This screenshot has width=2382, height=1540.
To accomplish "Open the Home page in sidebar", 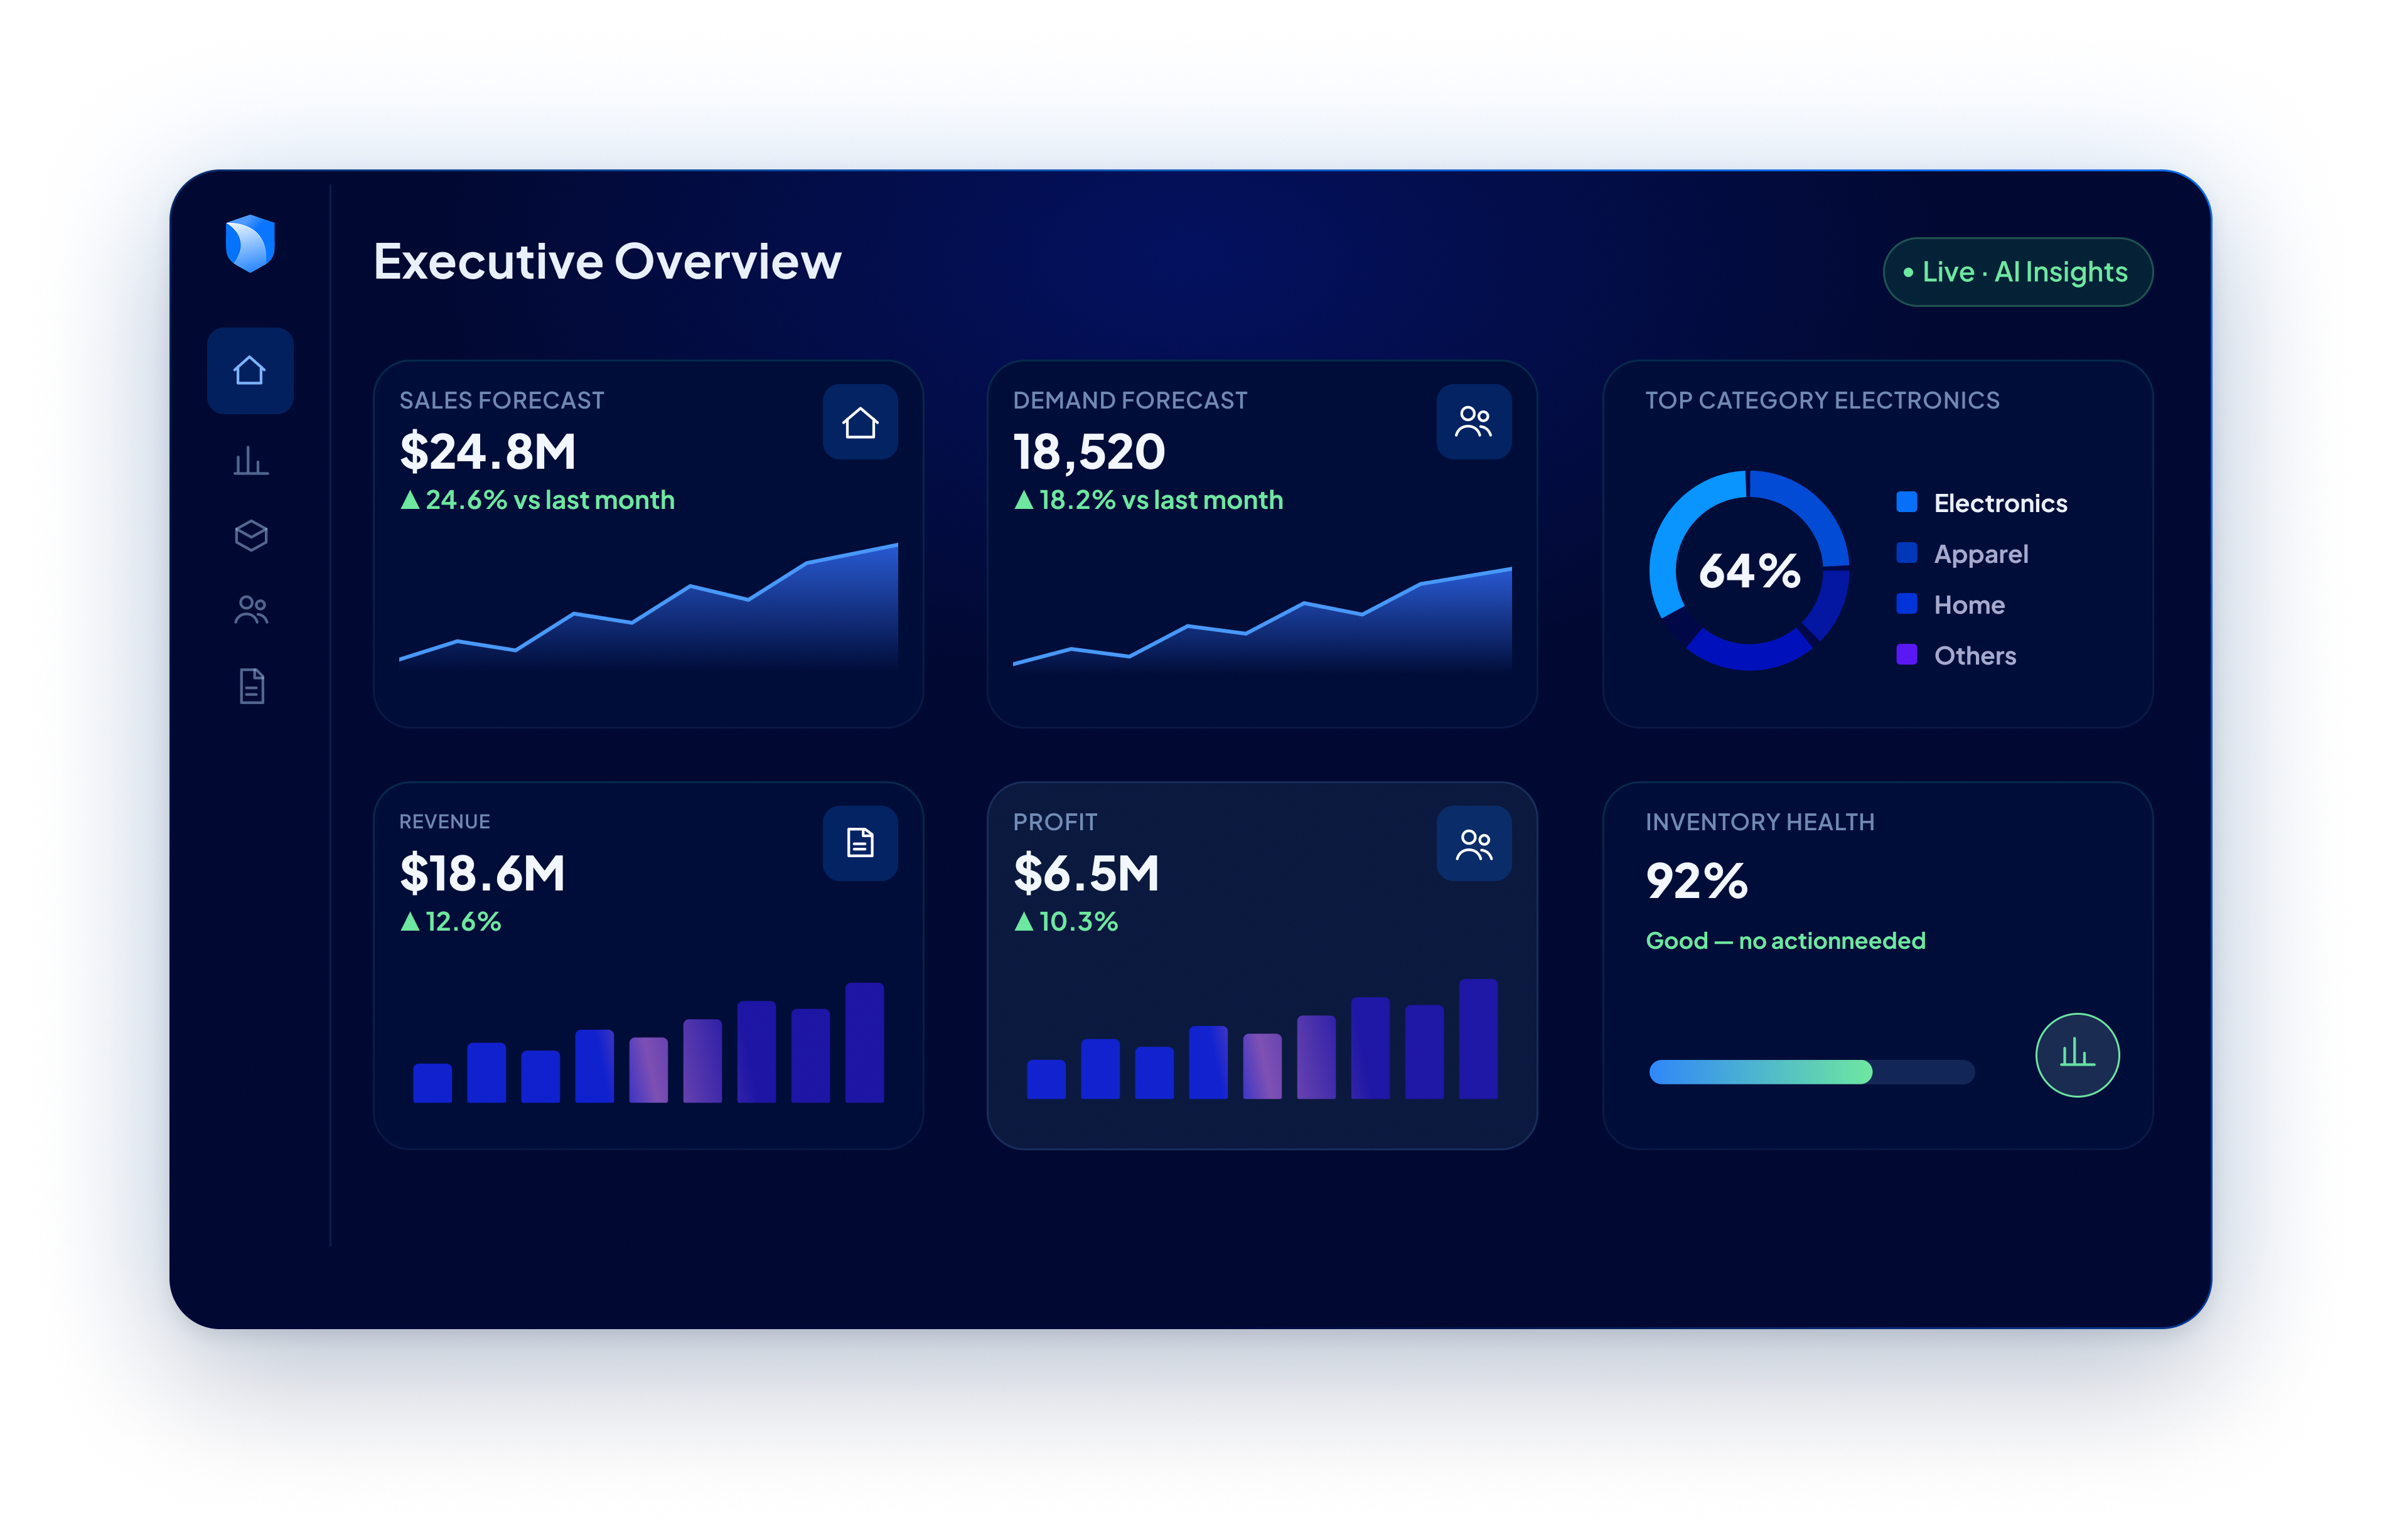I will tap(250, 371).
